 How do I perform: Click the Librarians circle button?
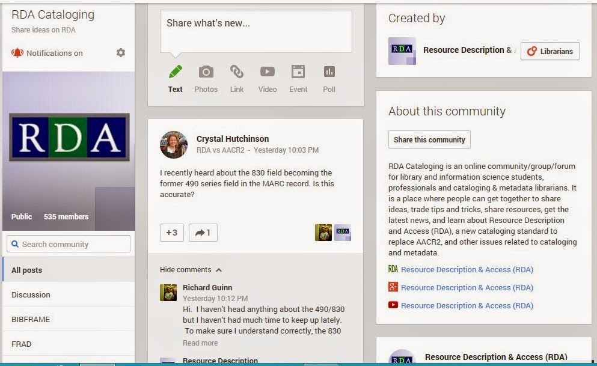[x=550, y=51]
